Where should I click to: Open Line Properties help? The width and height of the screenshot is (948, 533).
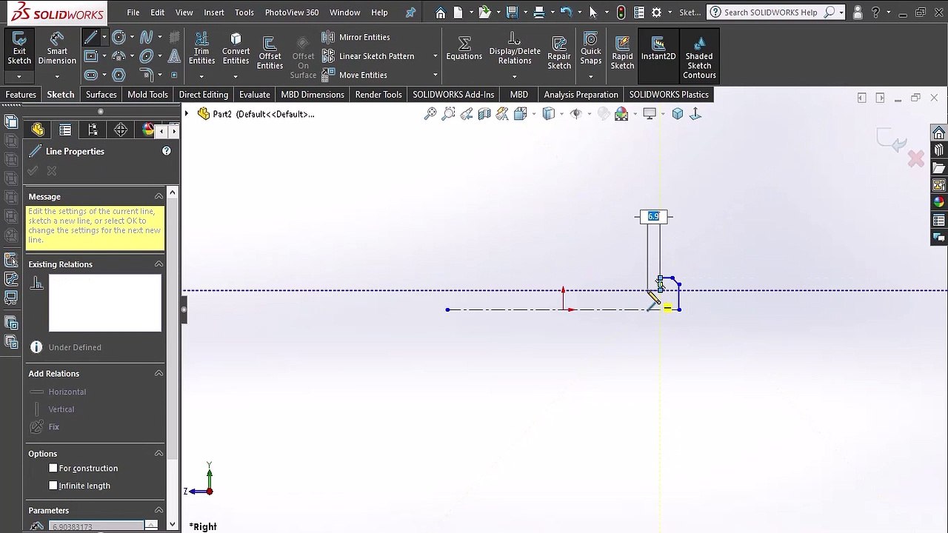coord(167,151)
